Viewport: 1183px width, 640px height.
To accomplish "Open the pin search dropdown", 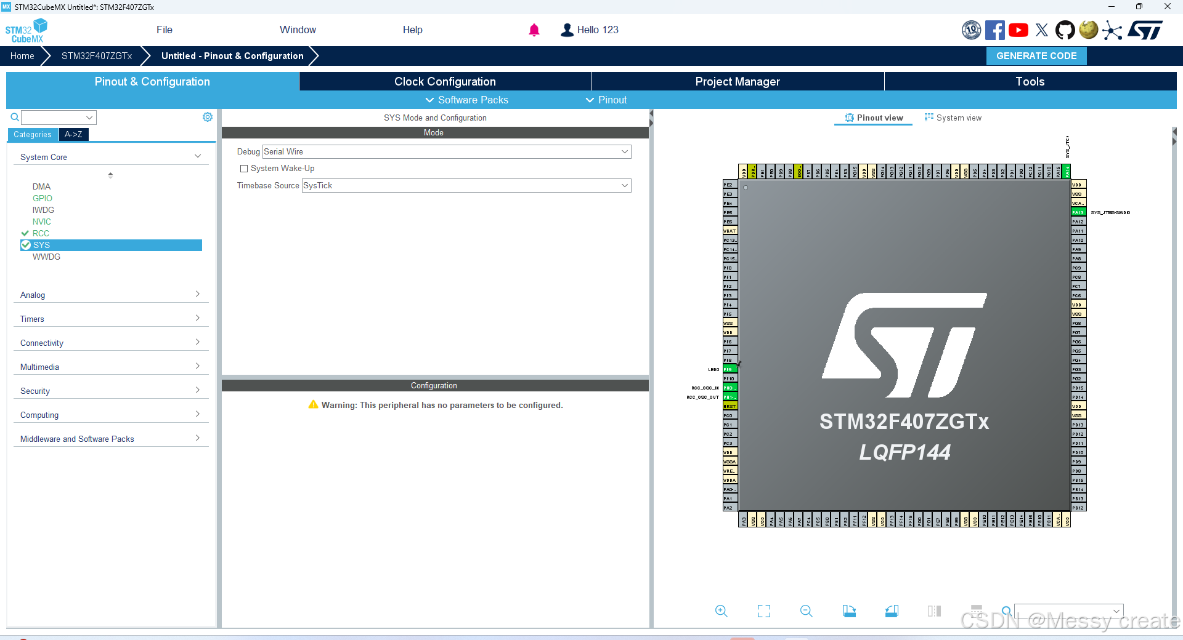I will pyautogui.click(x=1069, y=611).
